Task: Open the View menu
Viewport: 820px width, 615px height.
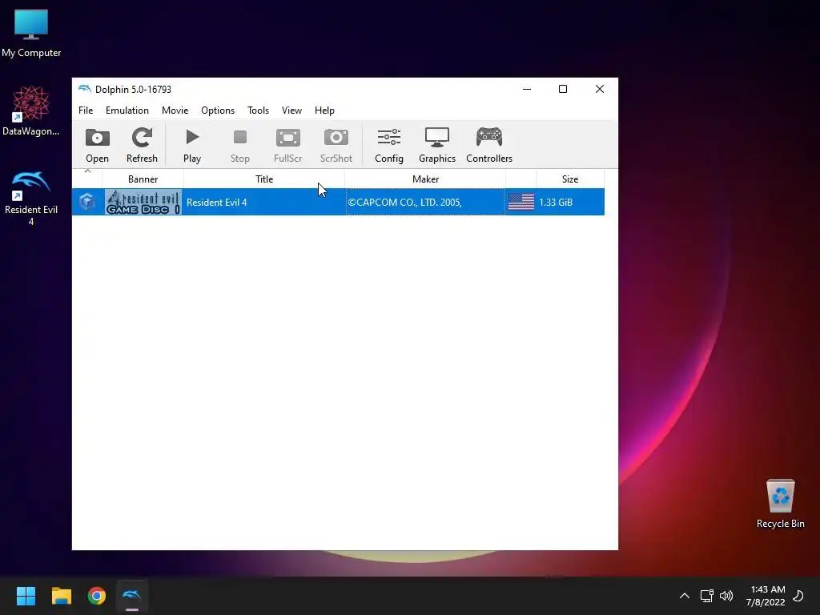Action: pyautogui.click(x=291, y=111)
